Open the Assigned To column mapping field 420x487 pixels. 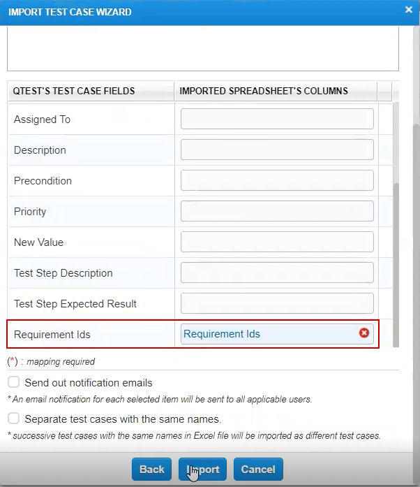coord(277,119)
